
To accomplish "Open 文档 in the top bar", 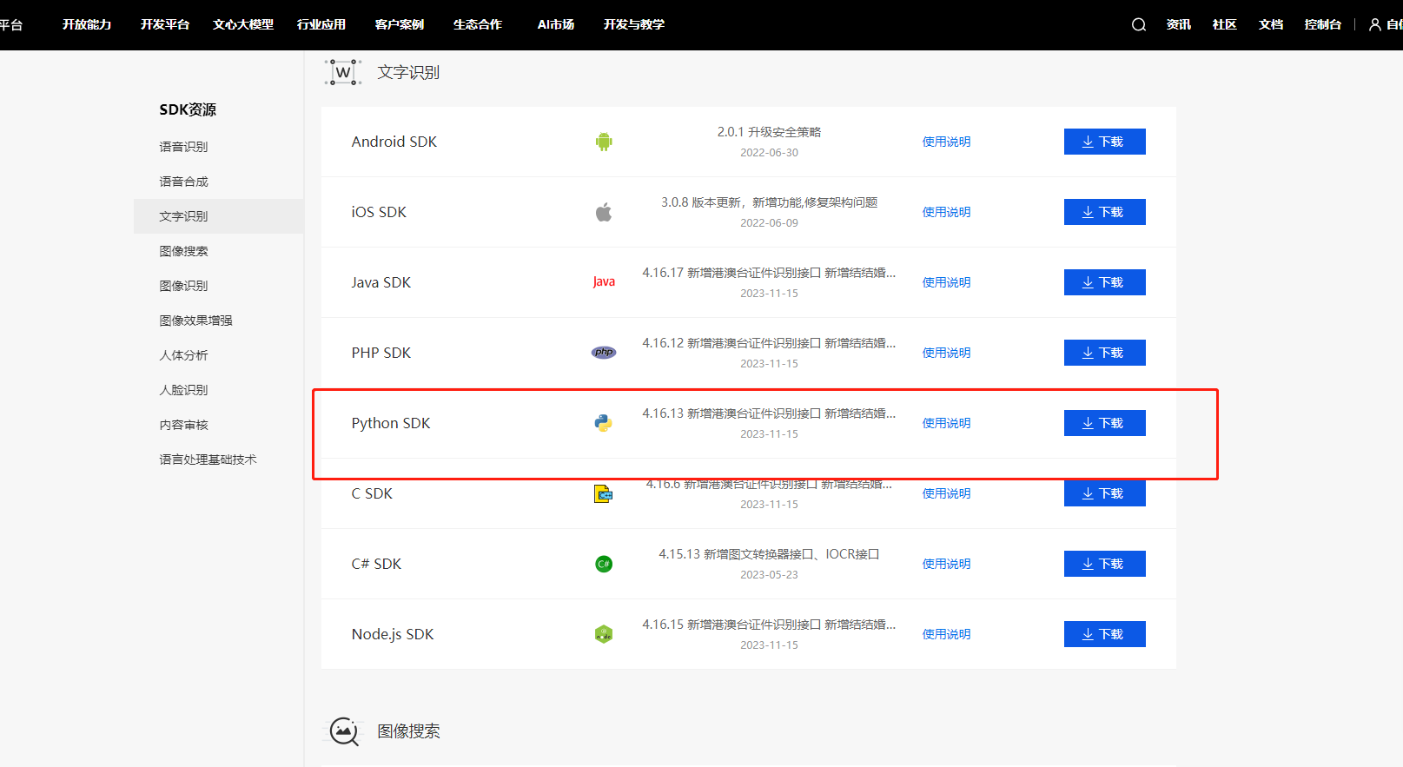I will tap(1271, 24).
